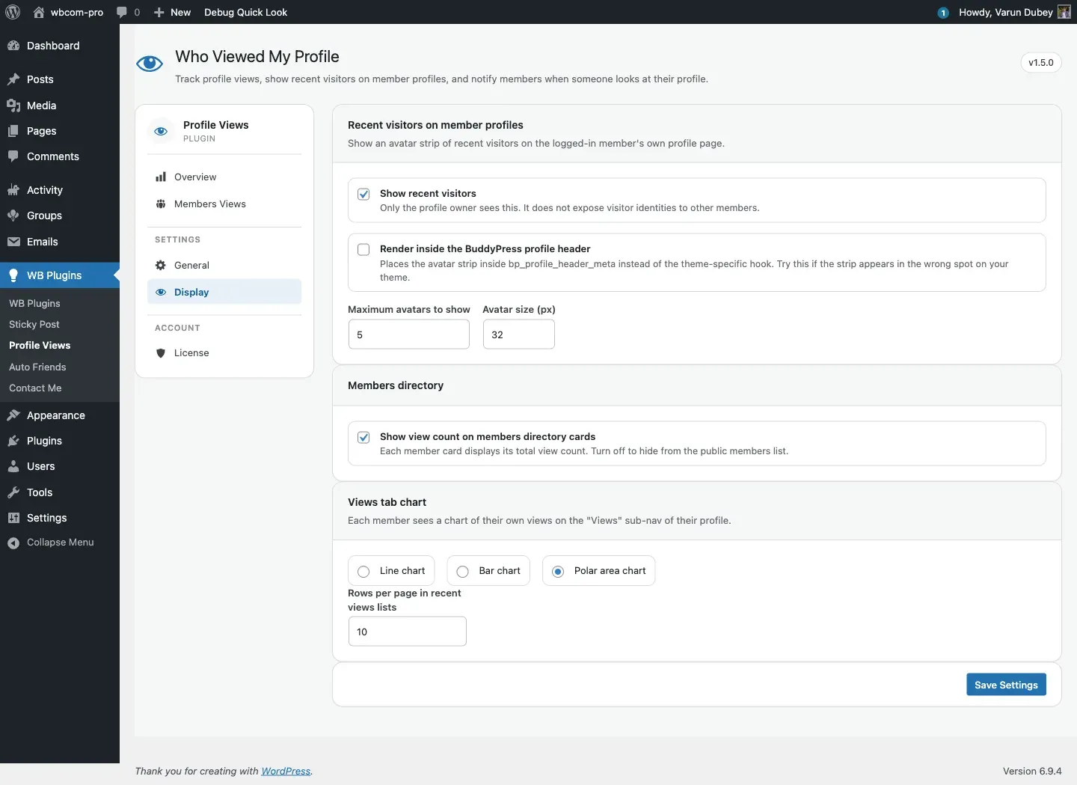Click the Settings sliders icon in sidebar
The height and width of the screenshot is (785, 1077).
(x=13, y=518)
